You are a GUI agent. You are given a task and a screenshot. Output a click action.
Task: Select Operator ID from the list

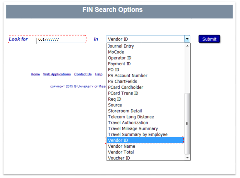coord(119,58)
